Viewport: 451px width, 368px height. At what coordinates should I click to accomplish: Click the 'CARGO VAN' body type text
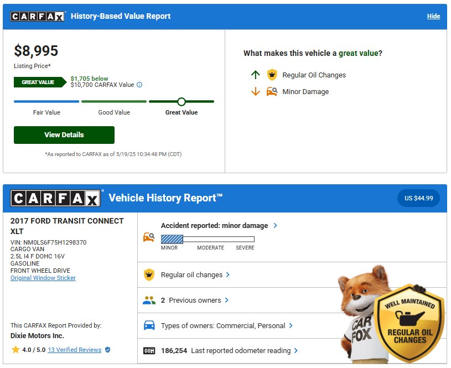(27, 249)
